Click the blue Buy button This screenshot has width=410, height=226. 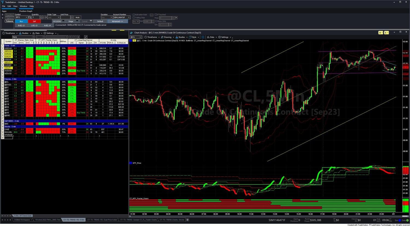pyautogui.click(x=21, y=21)
